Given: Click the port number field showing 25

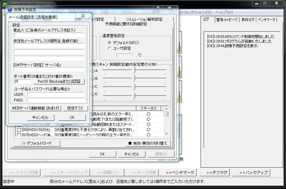Looking at the screenshot, I should tap(22, 81).
